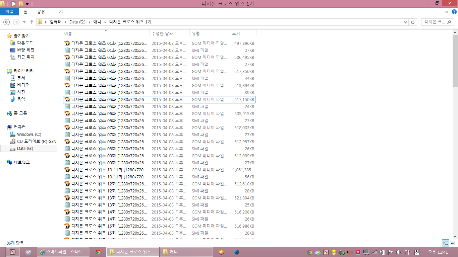Click the Properties quick access toolbar icon

coord(14,4)
